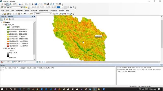This screenshot has width=163, height=91.
Task: Open Table Of Contents Options
Action: tap(13, 19)
